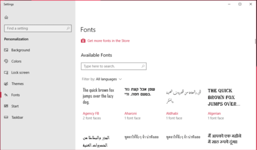Open the Aharoni font link

coord(131,113)
